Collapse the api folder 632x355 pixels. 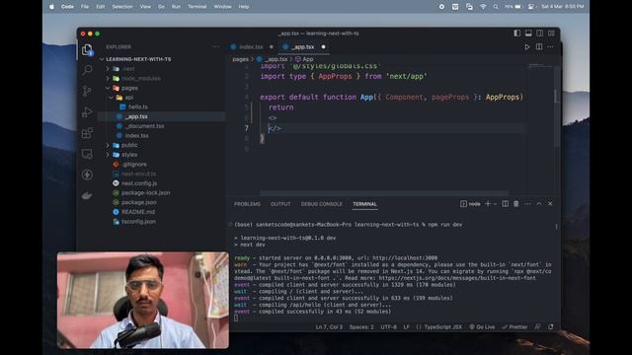click(128, 98)
